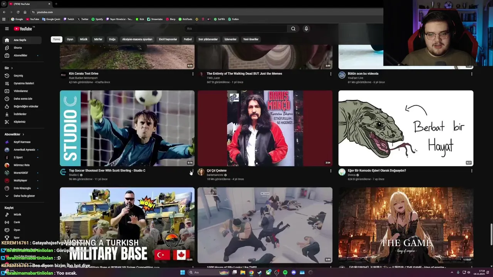Open THE GAME king of empire thumbnail
Image resolution: width=493 pixels, height=277 pixels.
click(406, 225)
